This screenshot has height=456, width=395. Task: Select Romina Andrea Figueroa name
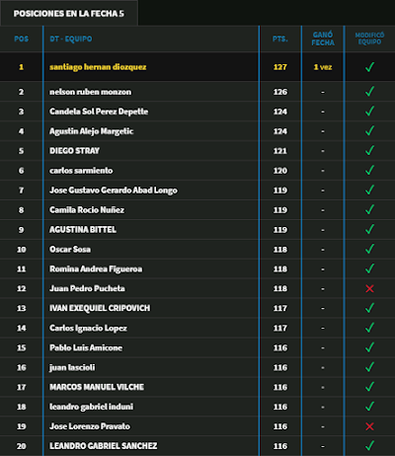click(96, 268)
